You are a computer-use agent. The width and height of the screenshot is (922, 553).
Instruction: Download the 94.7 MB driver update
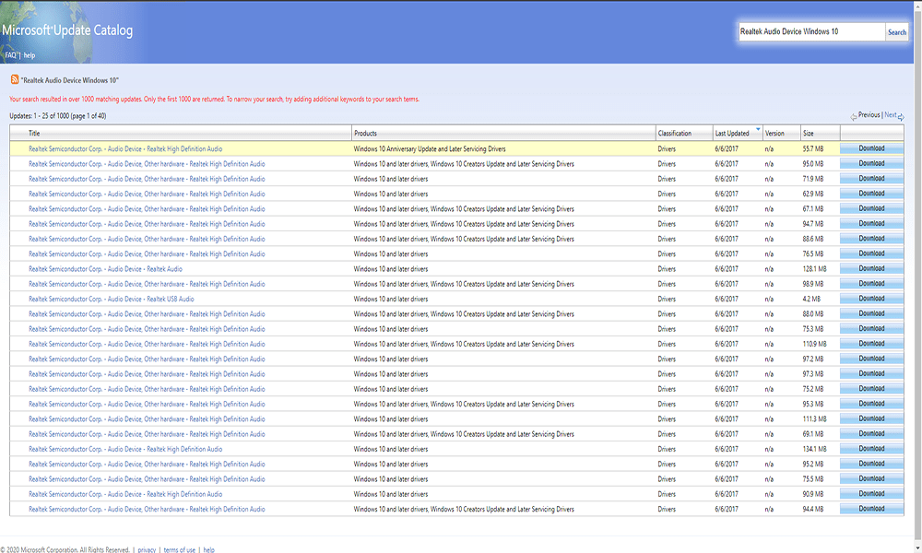point(871,224)
